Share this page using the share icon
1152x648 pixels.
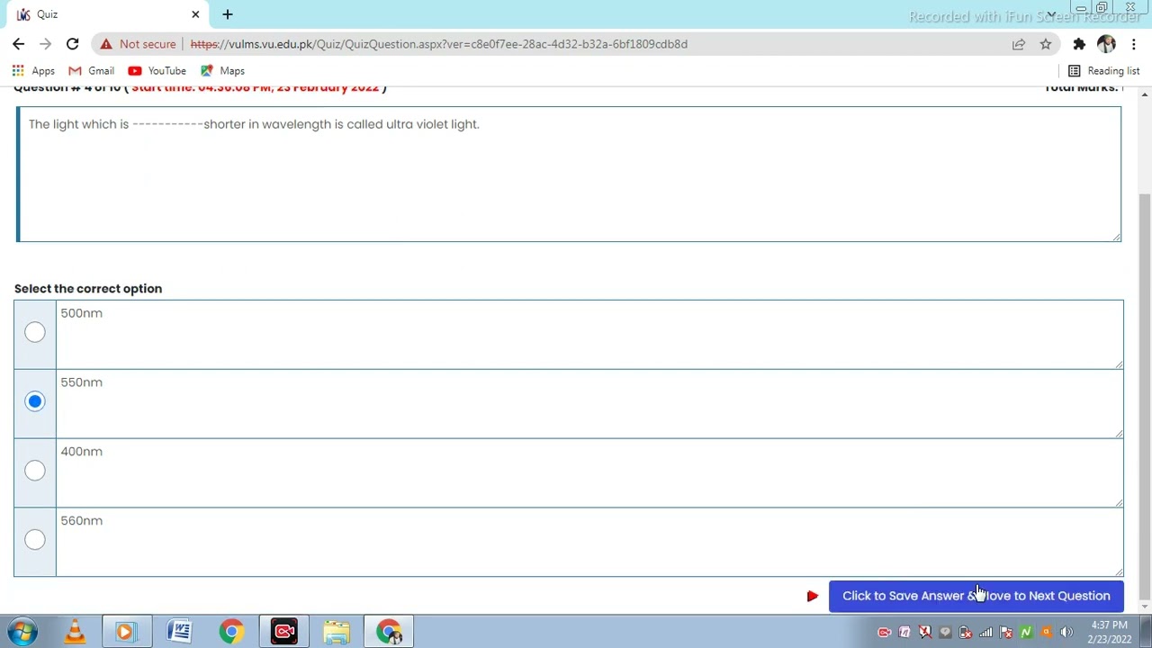click(1018, 44)
